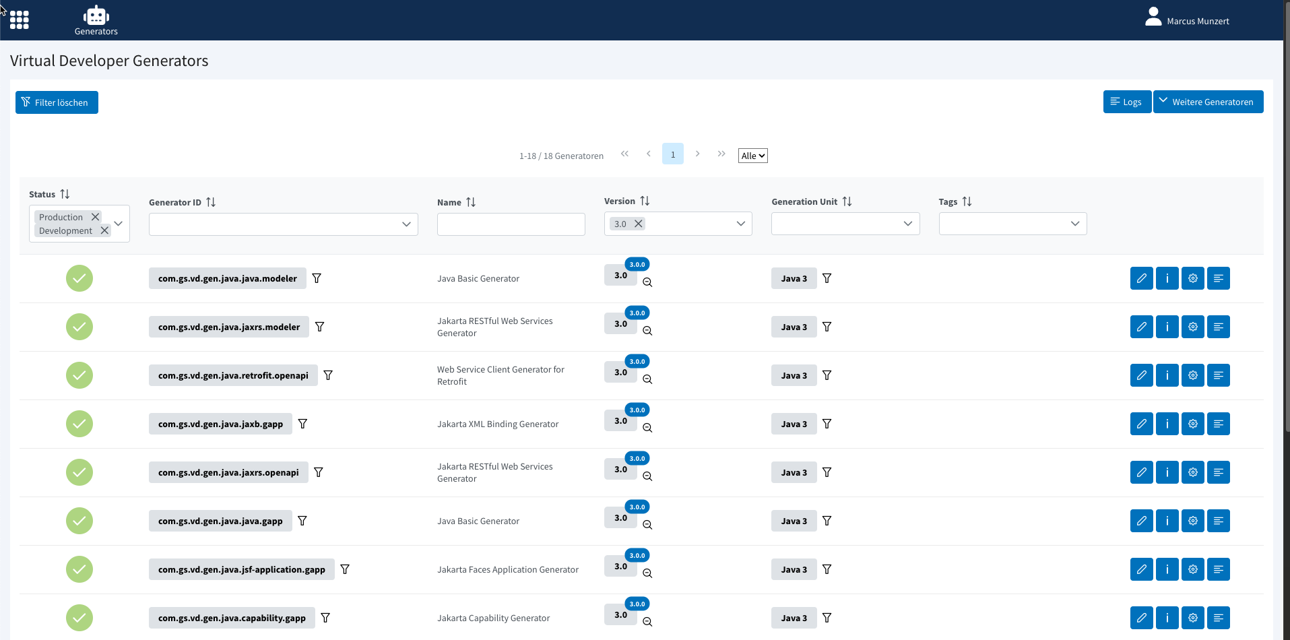1290x640 pixels.
Task: Filter by com.gs.vd.gen.java.java.gapp generator ID
Action: point(302,521)
